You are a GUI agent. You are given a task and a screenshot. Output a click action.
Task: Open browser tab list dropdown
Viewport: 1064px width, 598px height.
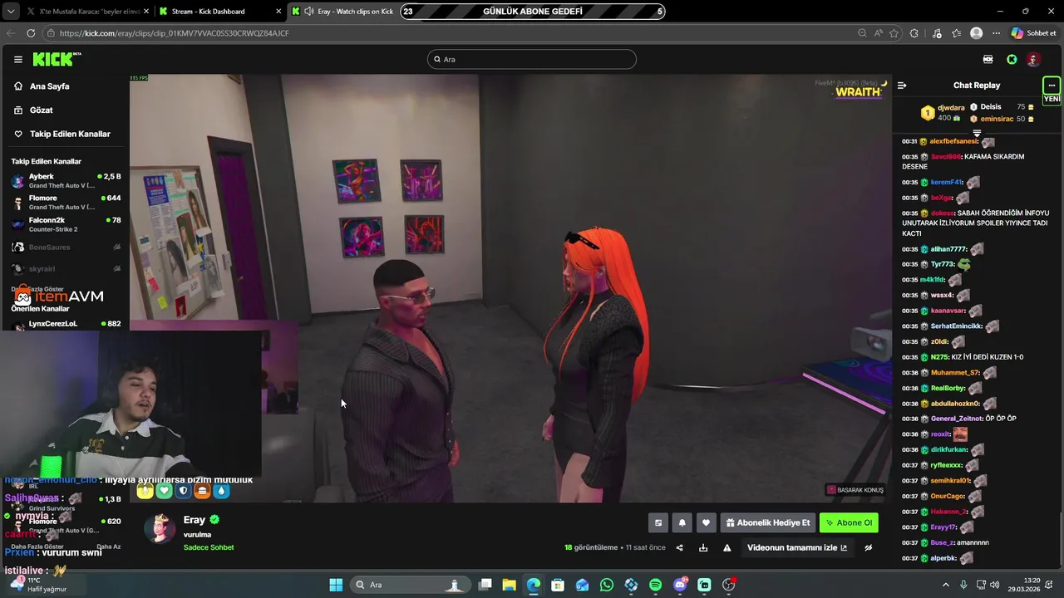10,12
